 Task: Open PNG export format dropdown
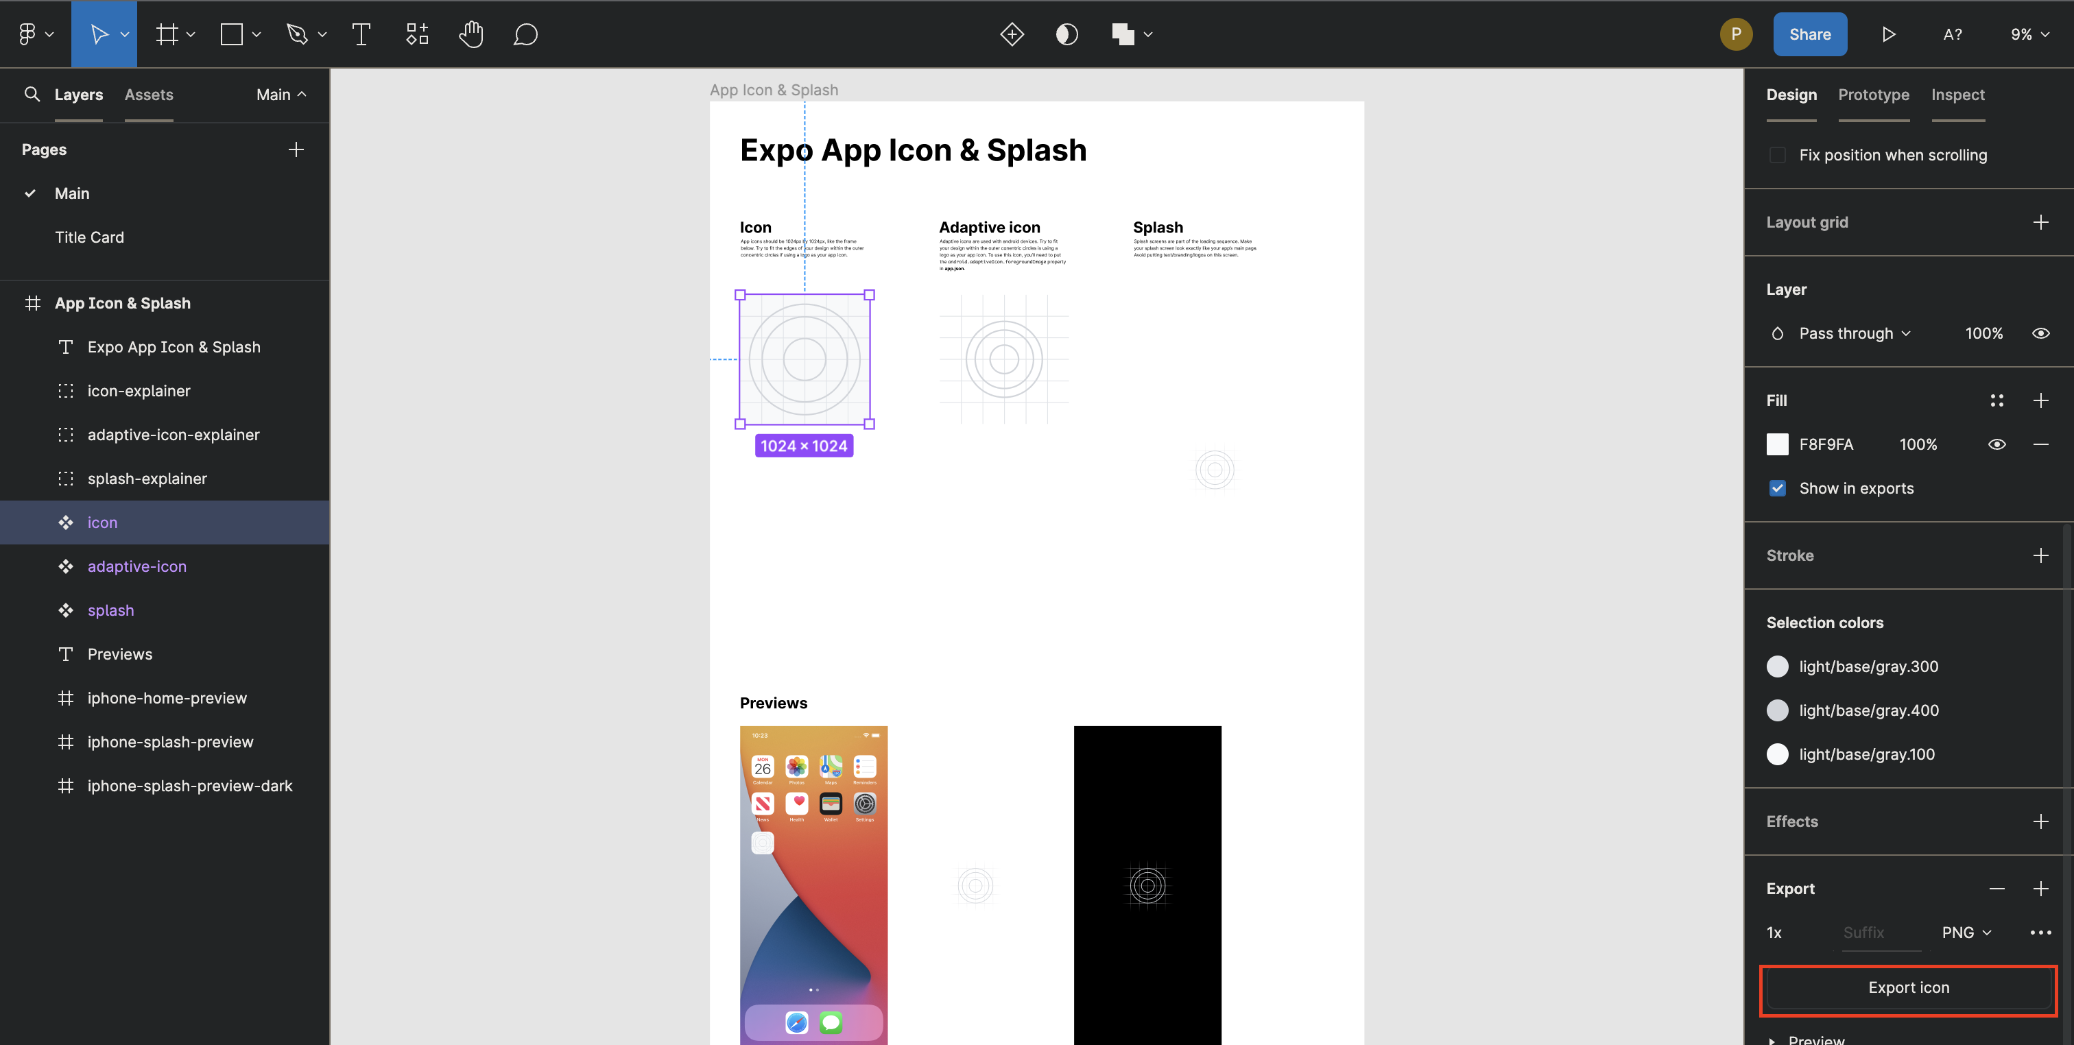[1966, 933]
